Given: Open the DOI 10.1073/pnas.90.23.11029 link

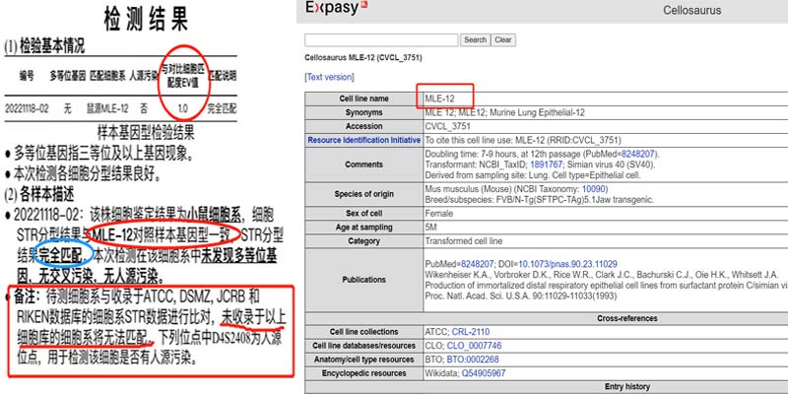Looking at the screenshot, I should coord(567,264).
